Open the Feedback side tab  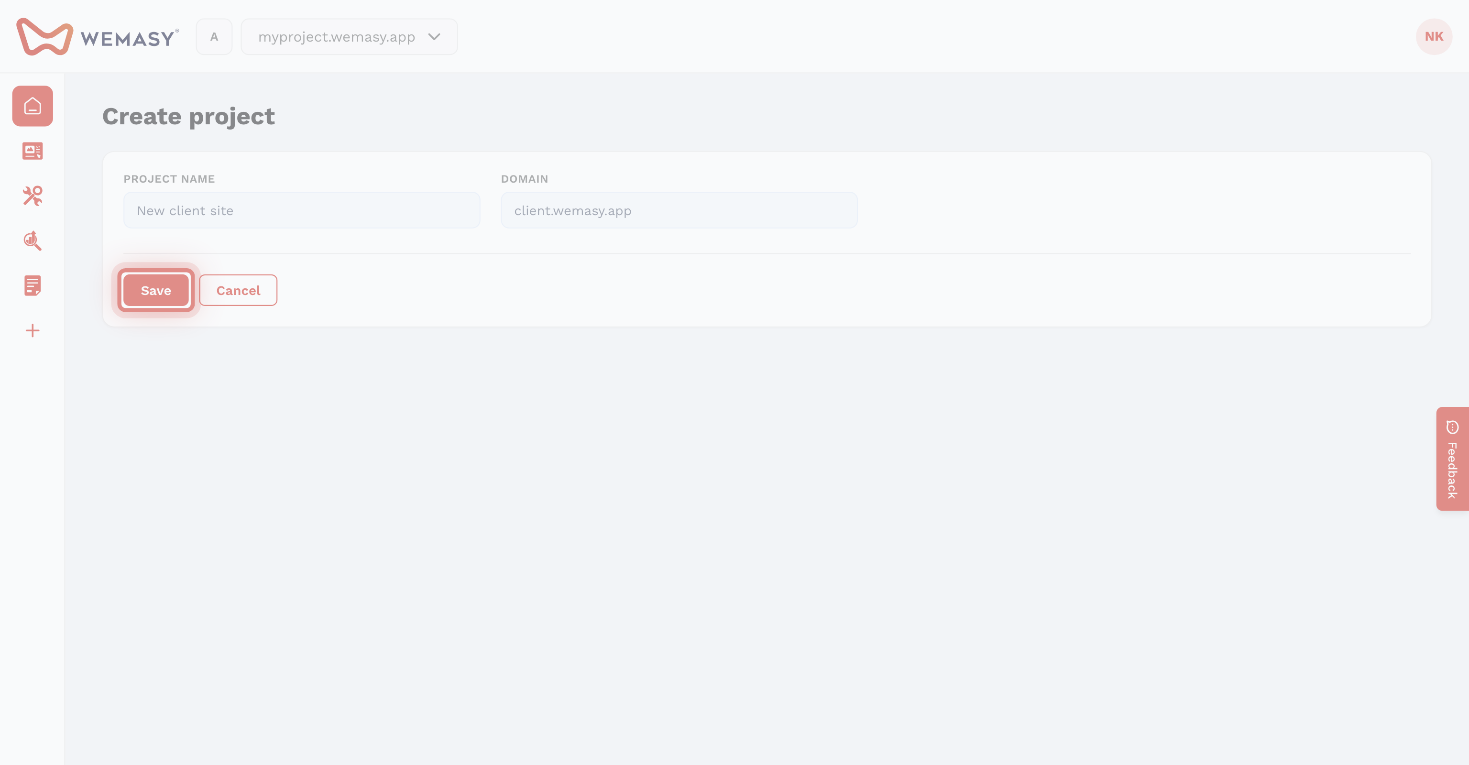pos(1452,459)
